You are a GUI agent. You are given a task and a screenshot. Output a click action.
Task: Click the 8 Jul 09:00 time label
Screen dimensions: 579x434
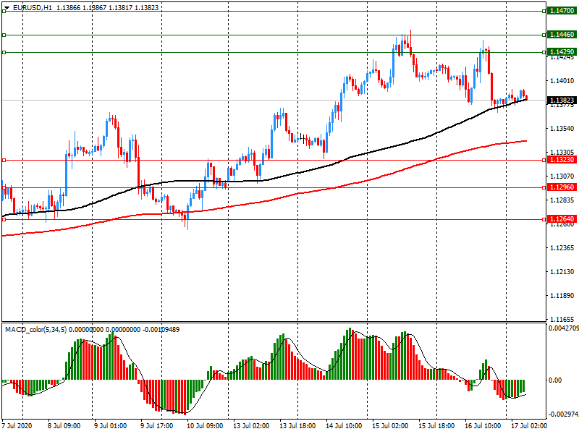[x=64, y=426]
